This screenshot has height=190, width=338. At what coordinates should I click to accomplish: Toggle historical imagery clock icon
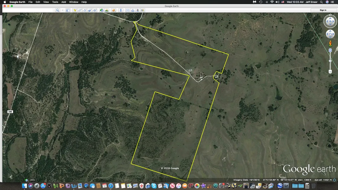click(102, 10)
